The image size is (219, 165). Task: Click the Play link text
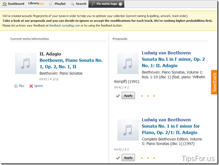21,86
